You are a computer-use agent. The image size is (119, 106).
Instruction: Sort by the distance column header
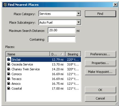pos(57,54)
